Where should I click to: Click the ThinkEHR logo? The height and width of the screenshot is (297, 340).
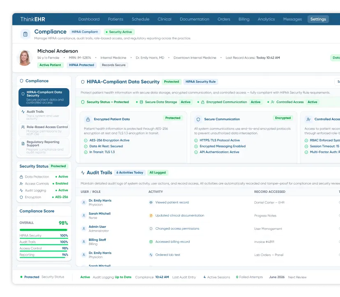pos(33,19)
